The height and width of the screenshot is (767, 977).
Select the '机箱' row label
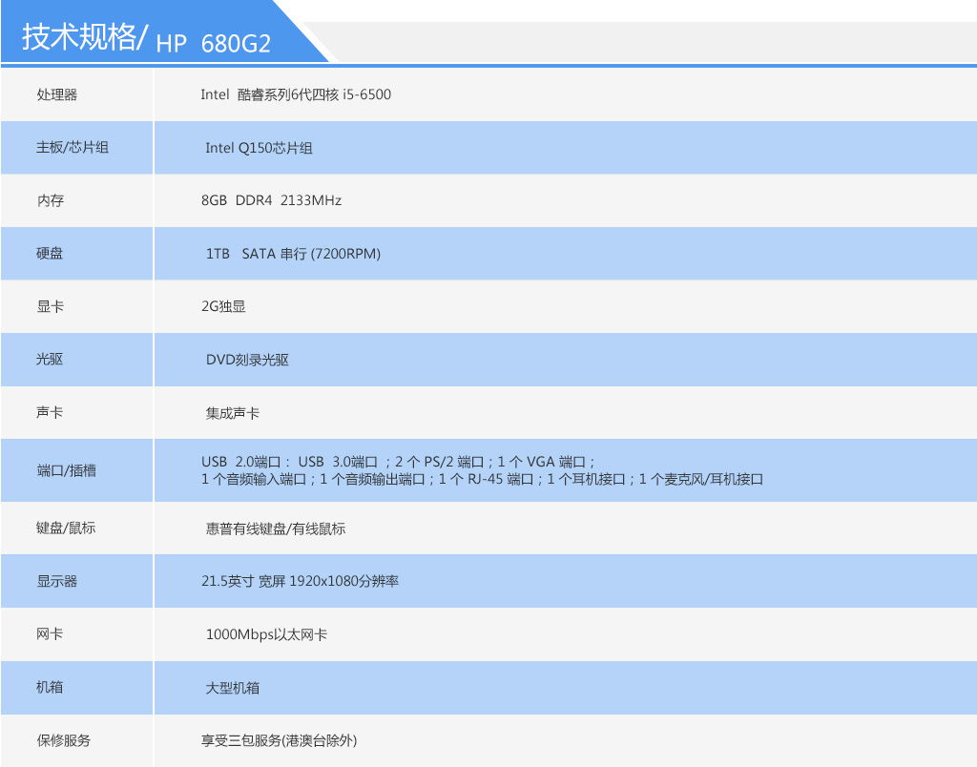point(50,687)
